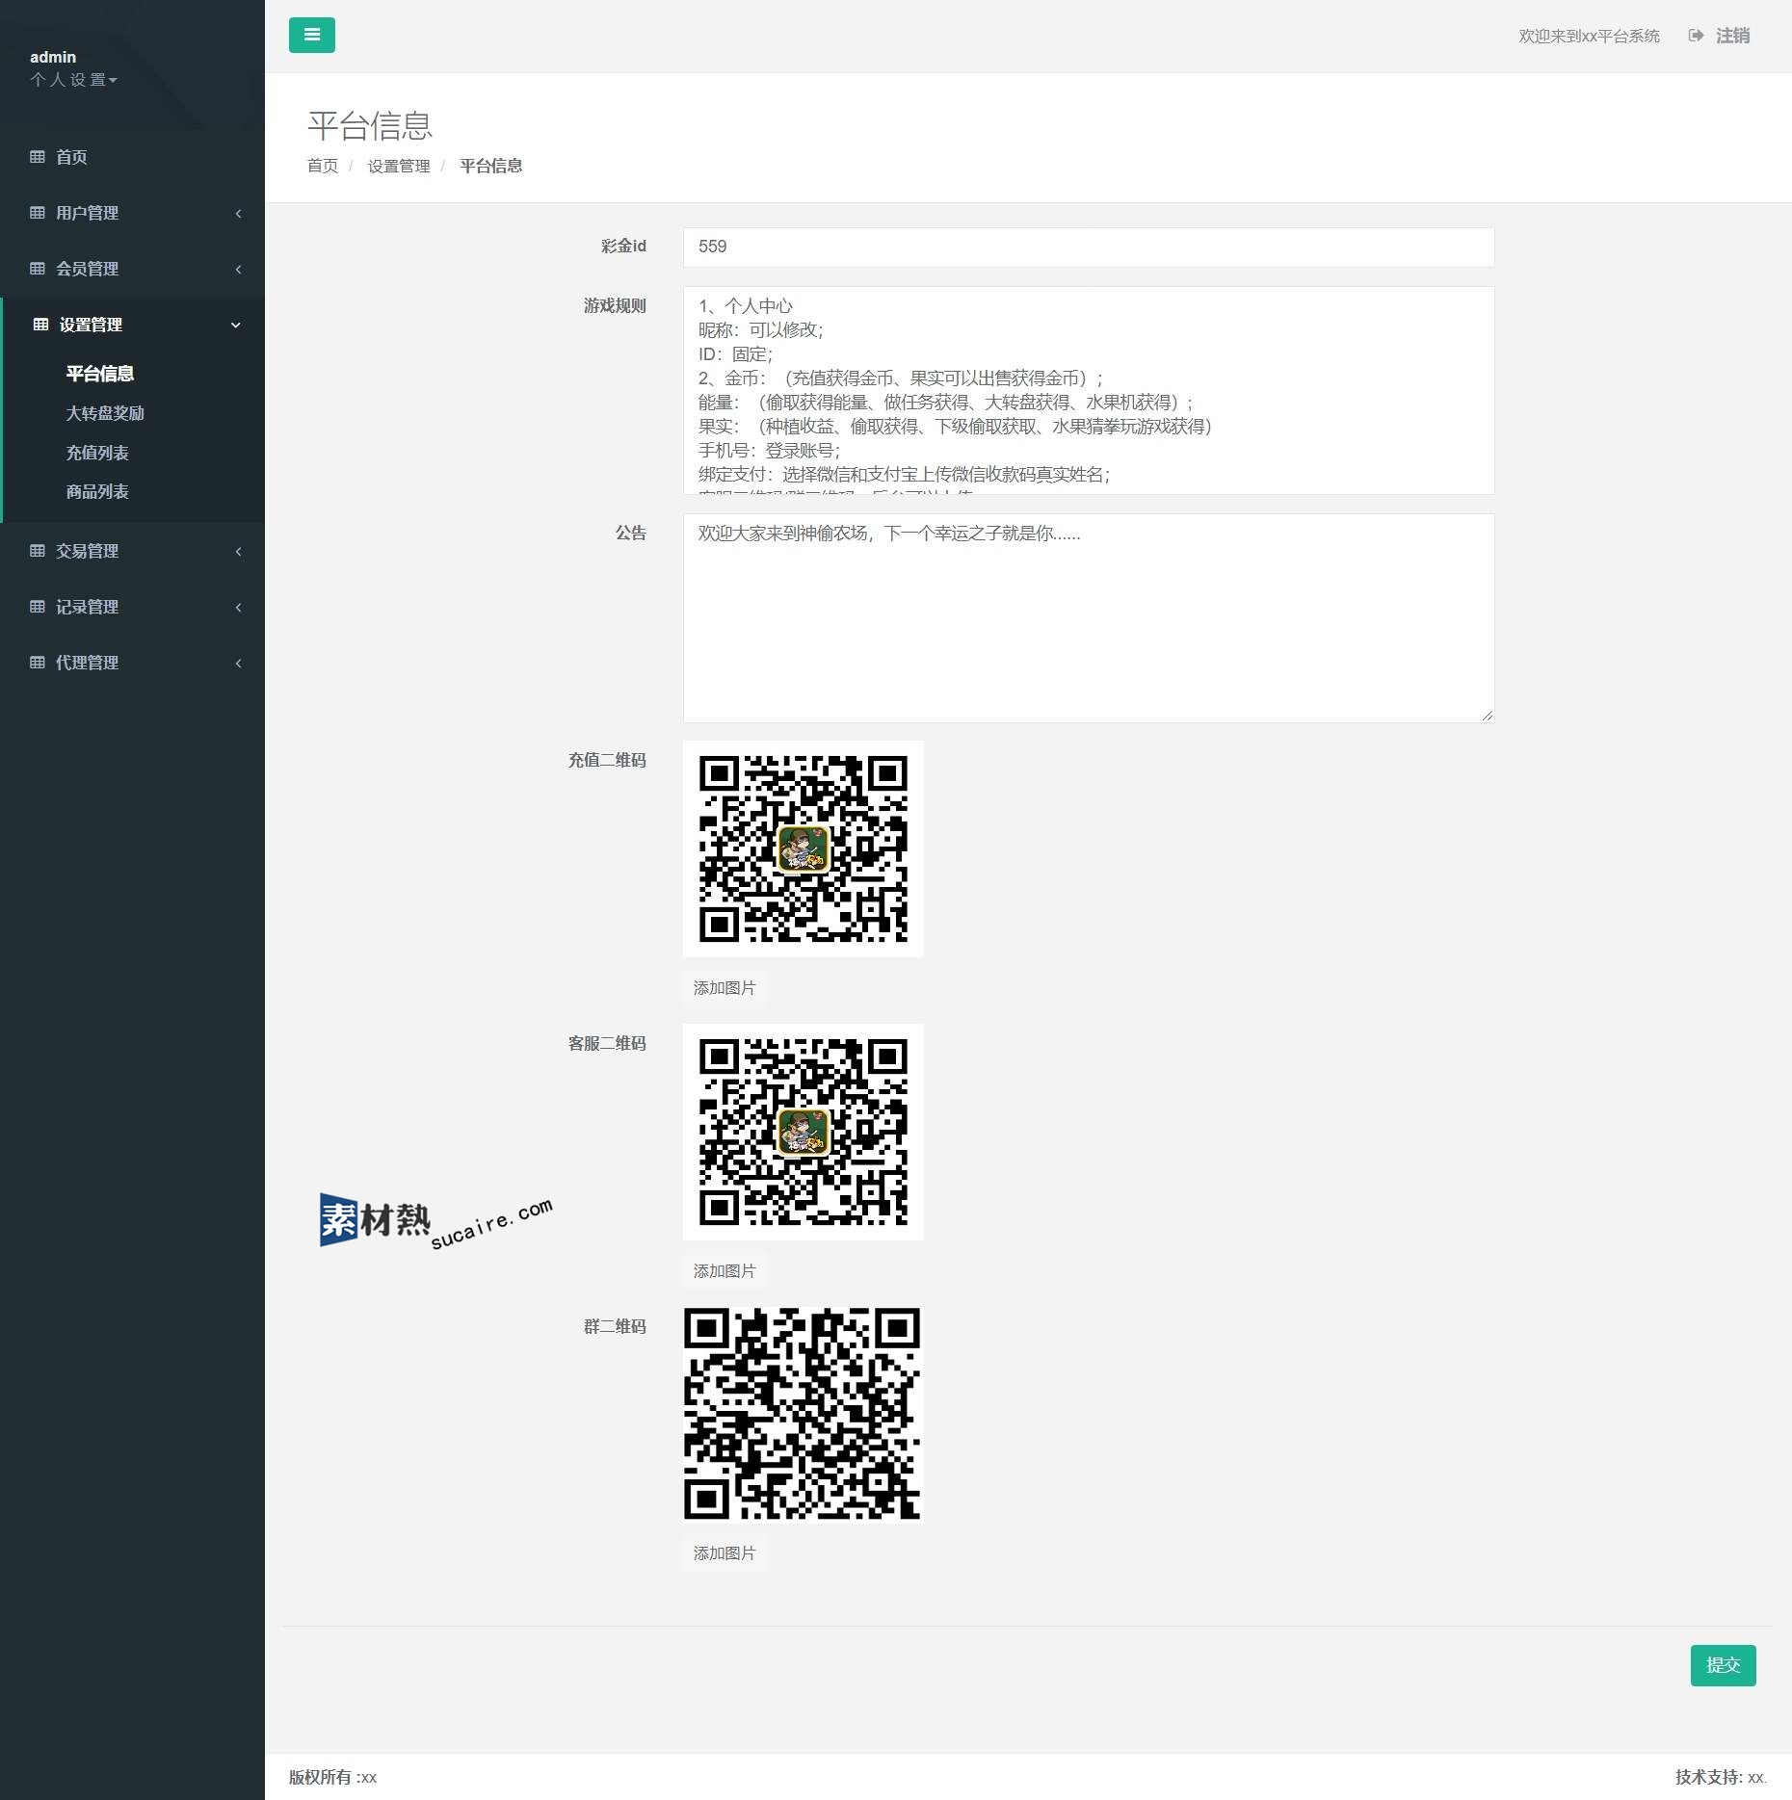Select the 大转盘奖励 submenu item
The width and height of the screenshot is (1792, 1800).
pyautogui.click(x=105, y=413)
